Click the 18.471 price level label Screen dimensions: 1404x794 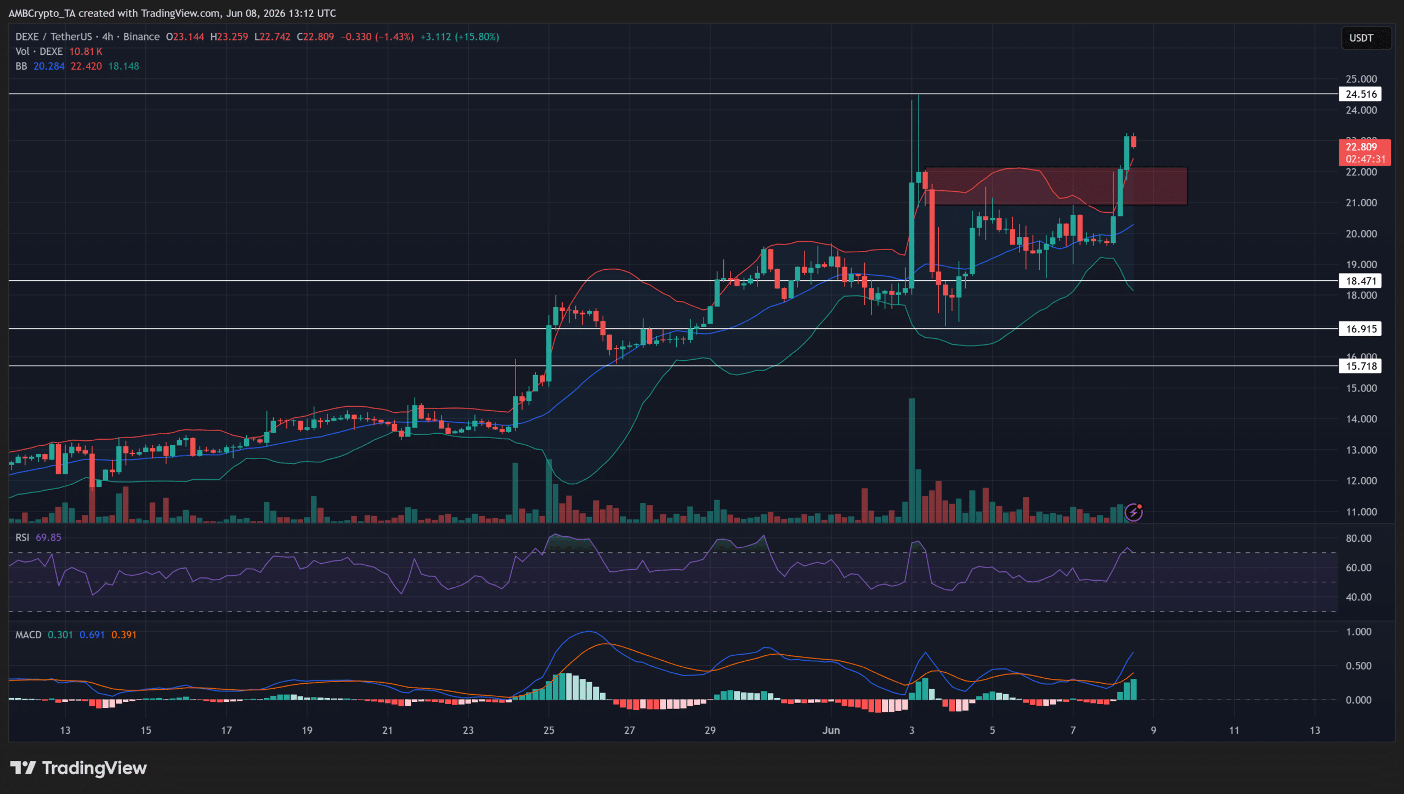[x=1361, y=281]
